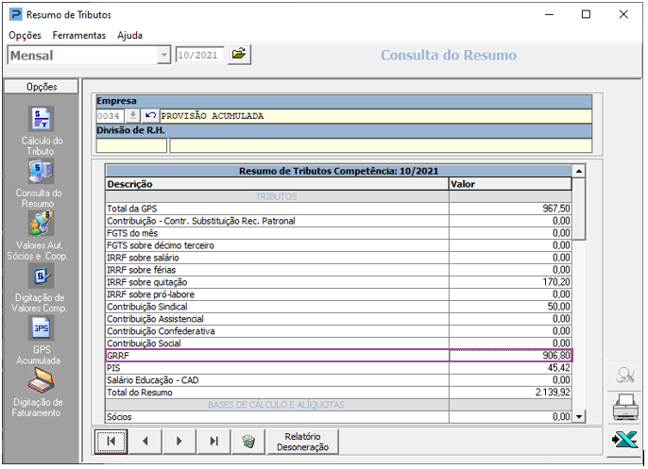Click the value 170,20
Viewport: 648px width, 469px height.
coord(556,282)
